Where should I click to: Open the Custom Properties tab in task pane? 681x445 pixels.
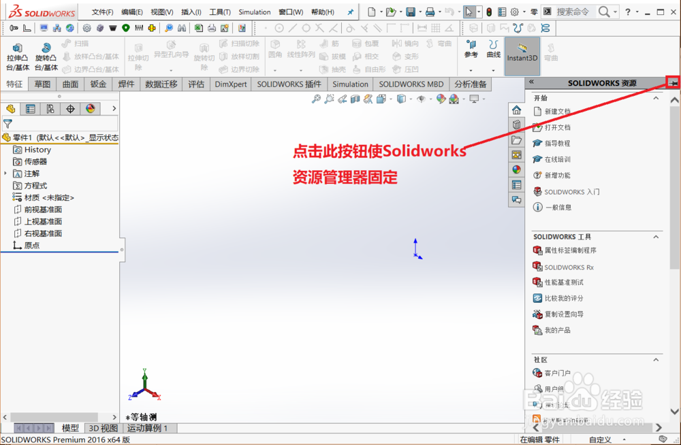516,185
